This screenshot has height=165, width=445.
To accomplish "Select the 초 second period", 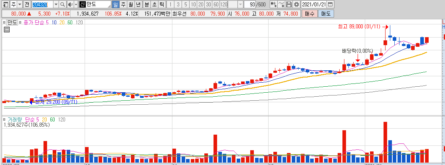I will coord(154,4).
